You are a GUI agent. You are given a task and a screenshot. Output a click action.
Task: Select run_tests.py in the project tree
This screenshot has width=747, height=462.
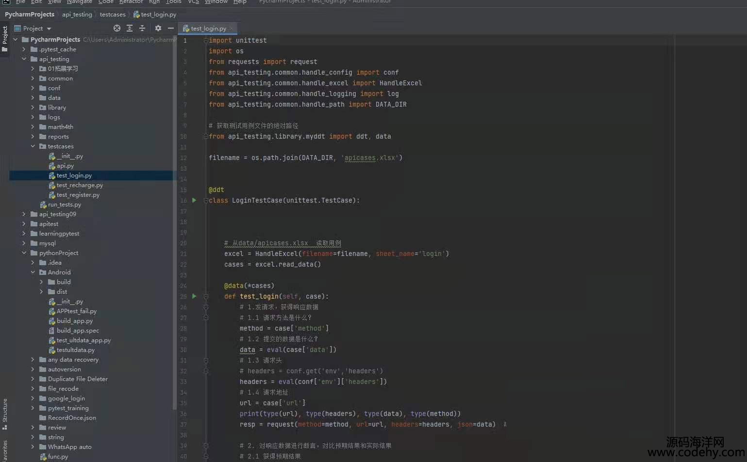tap(64, 205)
